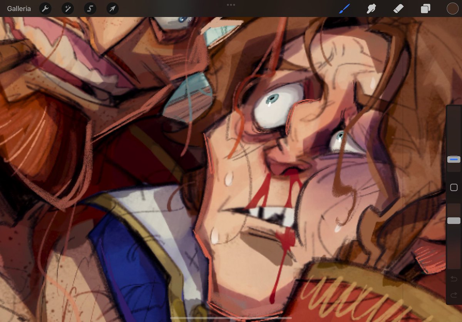462x322 pixels.
Task: Open the Adjustments magic wand menu
Action: 68,8
